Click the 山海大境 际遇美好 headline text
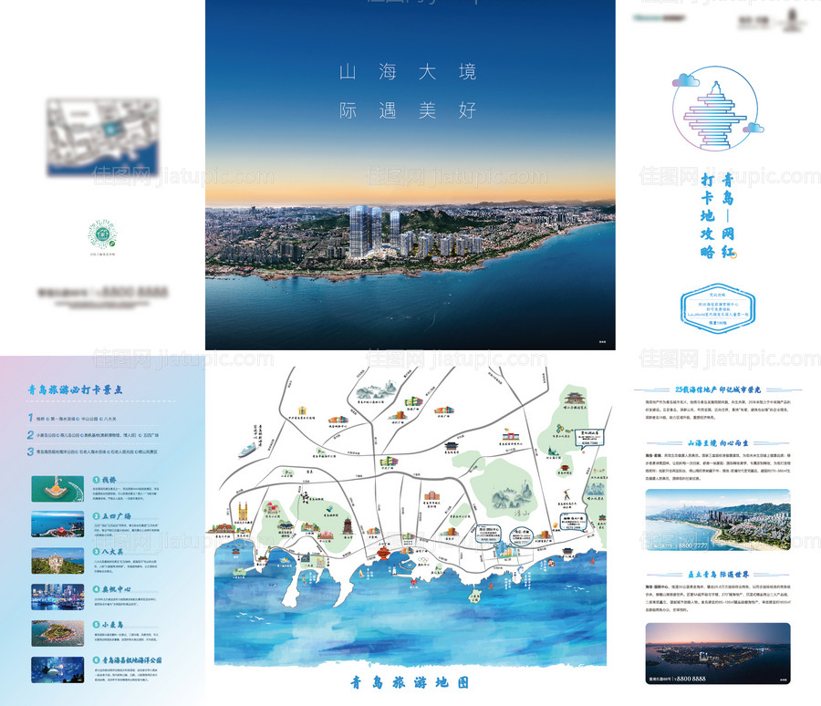The width and height of the screenshot is (821, 706). coord(408,91)
